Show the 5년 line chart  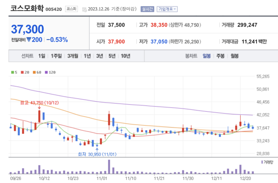(x=112, y=56)
